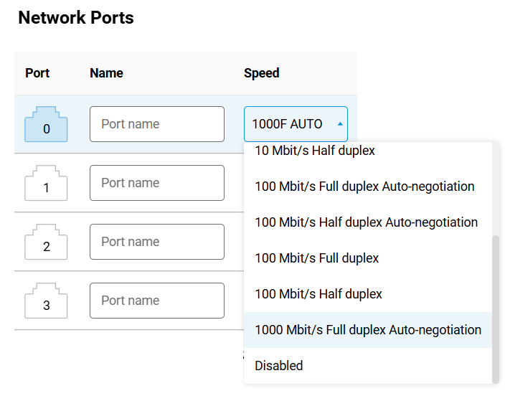Click the Port column header
The height and width of the screenshot is (396, 510).
(37, 73)
